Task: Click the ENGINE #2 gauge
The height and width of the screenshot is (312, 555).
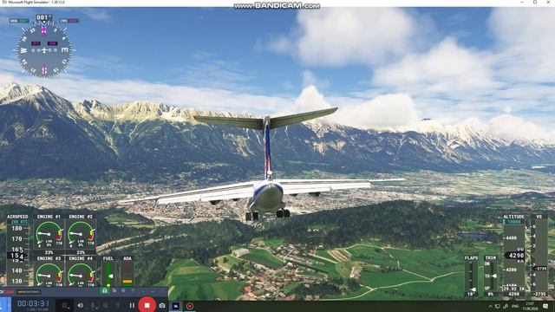Action: tap(81, 235)
